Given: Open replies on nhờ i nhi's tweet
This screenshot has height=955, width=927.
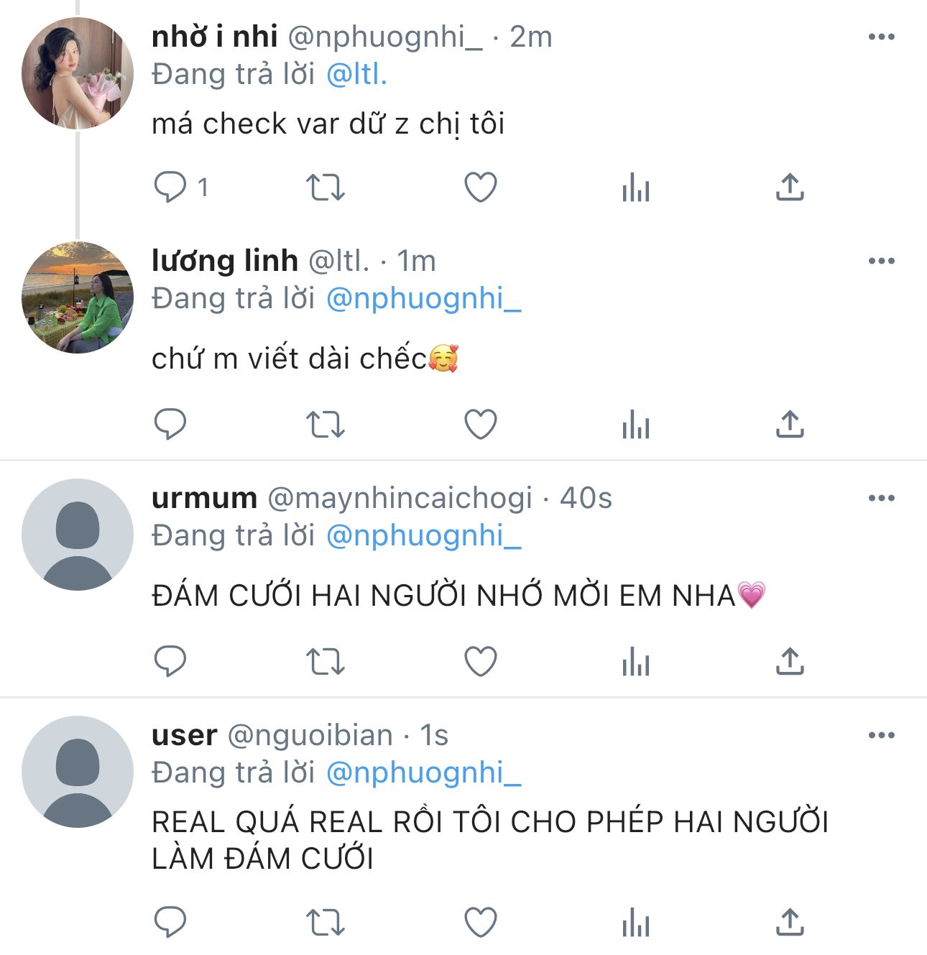Looking at the screenshot, I should point(170,188).
